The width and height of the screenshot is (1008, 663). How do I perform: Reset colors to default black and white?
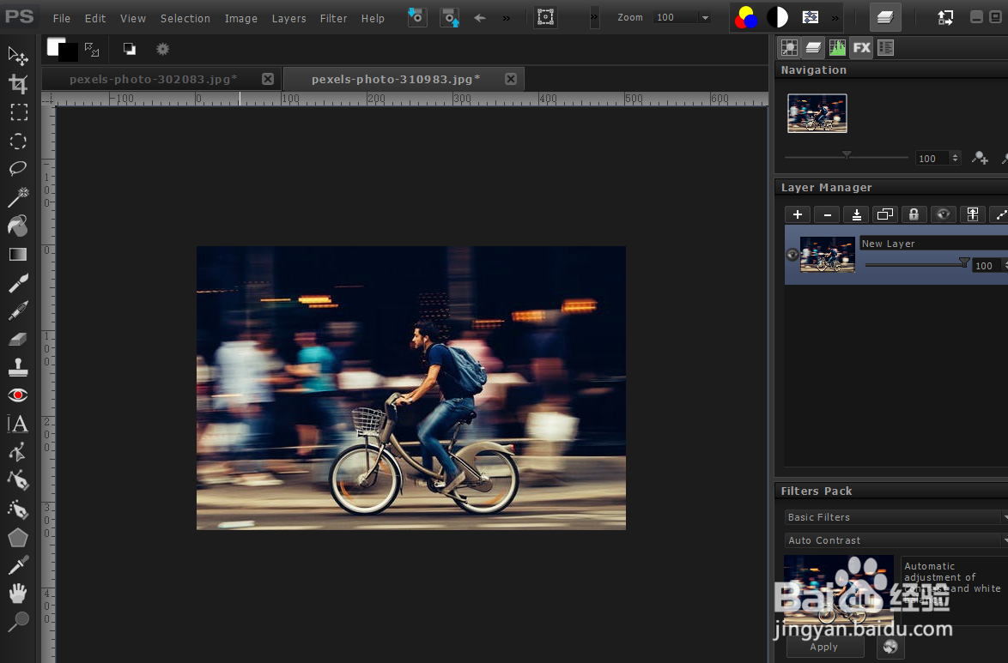click(x=129, y=49)
